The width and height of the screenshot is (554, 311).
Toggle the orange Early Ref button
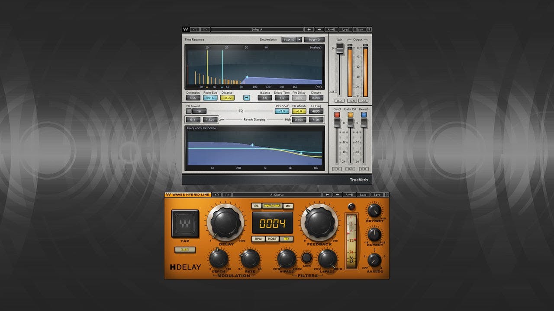(350, 115)
